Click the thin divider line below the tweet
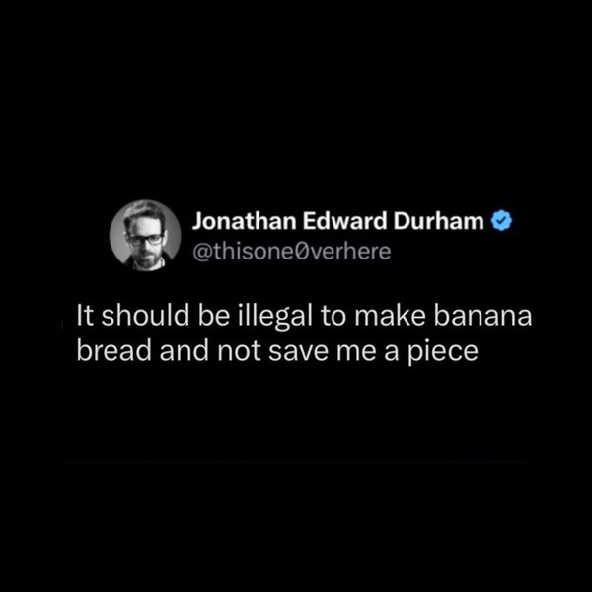Screen dimensions: 592x592 point(296,462)
